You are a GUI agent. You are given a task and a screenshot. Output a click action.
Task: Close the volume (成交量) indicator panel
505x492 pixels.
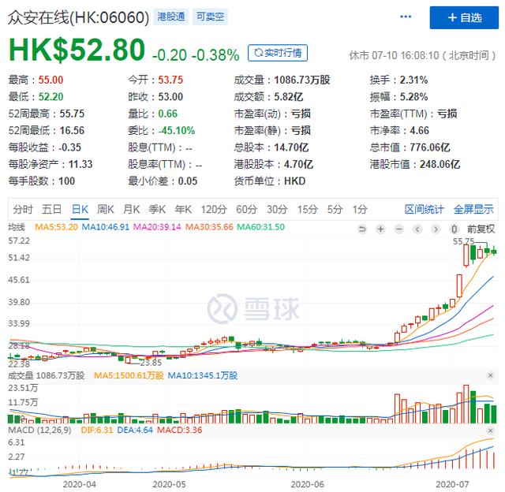pos(490,375)
